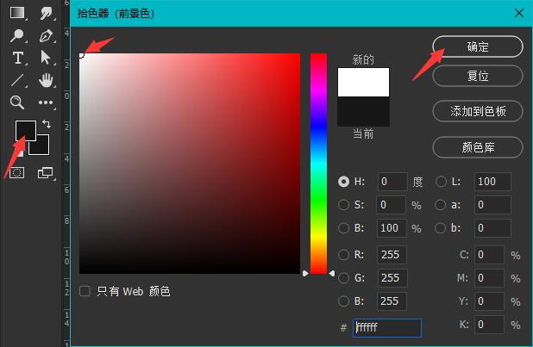Click the M magenta percent field
Viewport: 533px width, 347px height.
pyautogui.click(x=490, y=278)
